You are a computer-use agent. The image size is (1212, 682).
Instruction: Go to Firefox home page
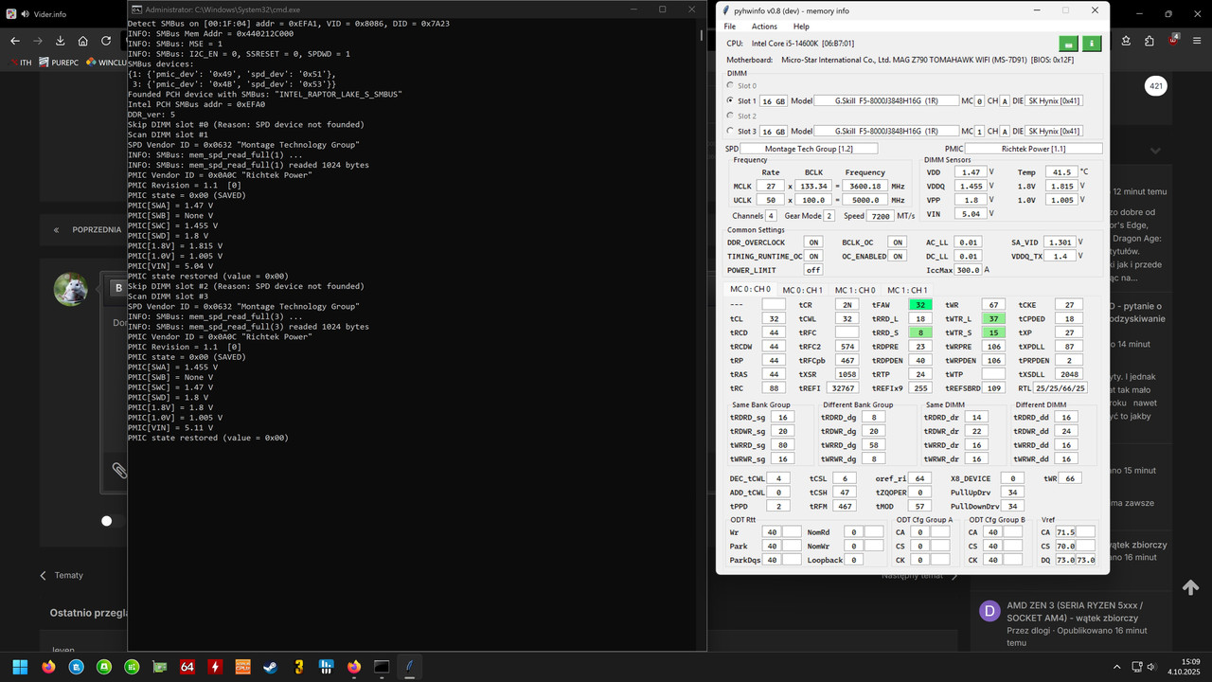(x=83, y=41)
